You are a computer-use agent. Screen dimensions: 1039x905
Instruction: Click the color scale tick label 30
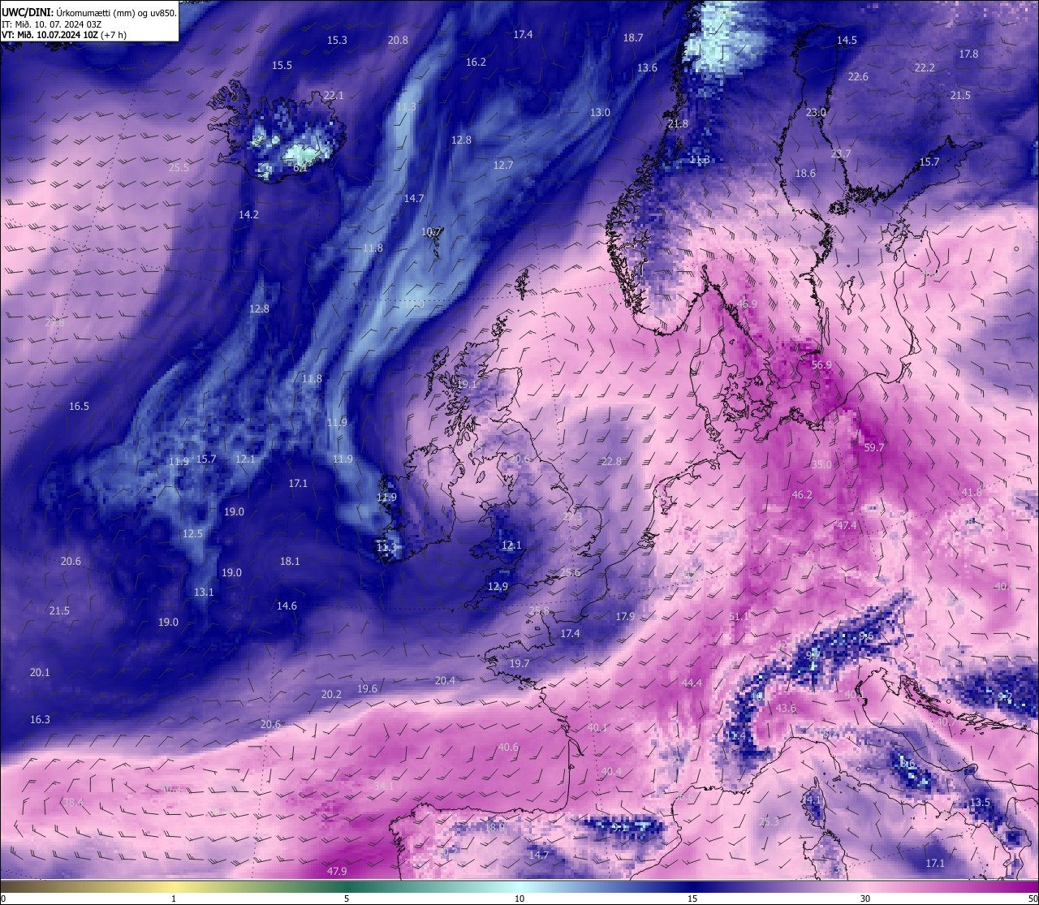tap(865, 899)
